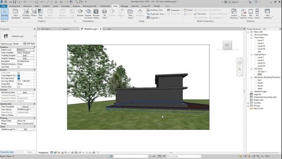Click the Save icon in quick access toolbar
The height and width of the screenshot is (159, 282).
click(15, 2)
